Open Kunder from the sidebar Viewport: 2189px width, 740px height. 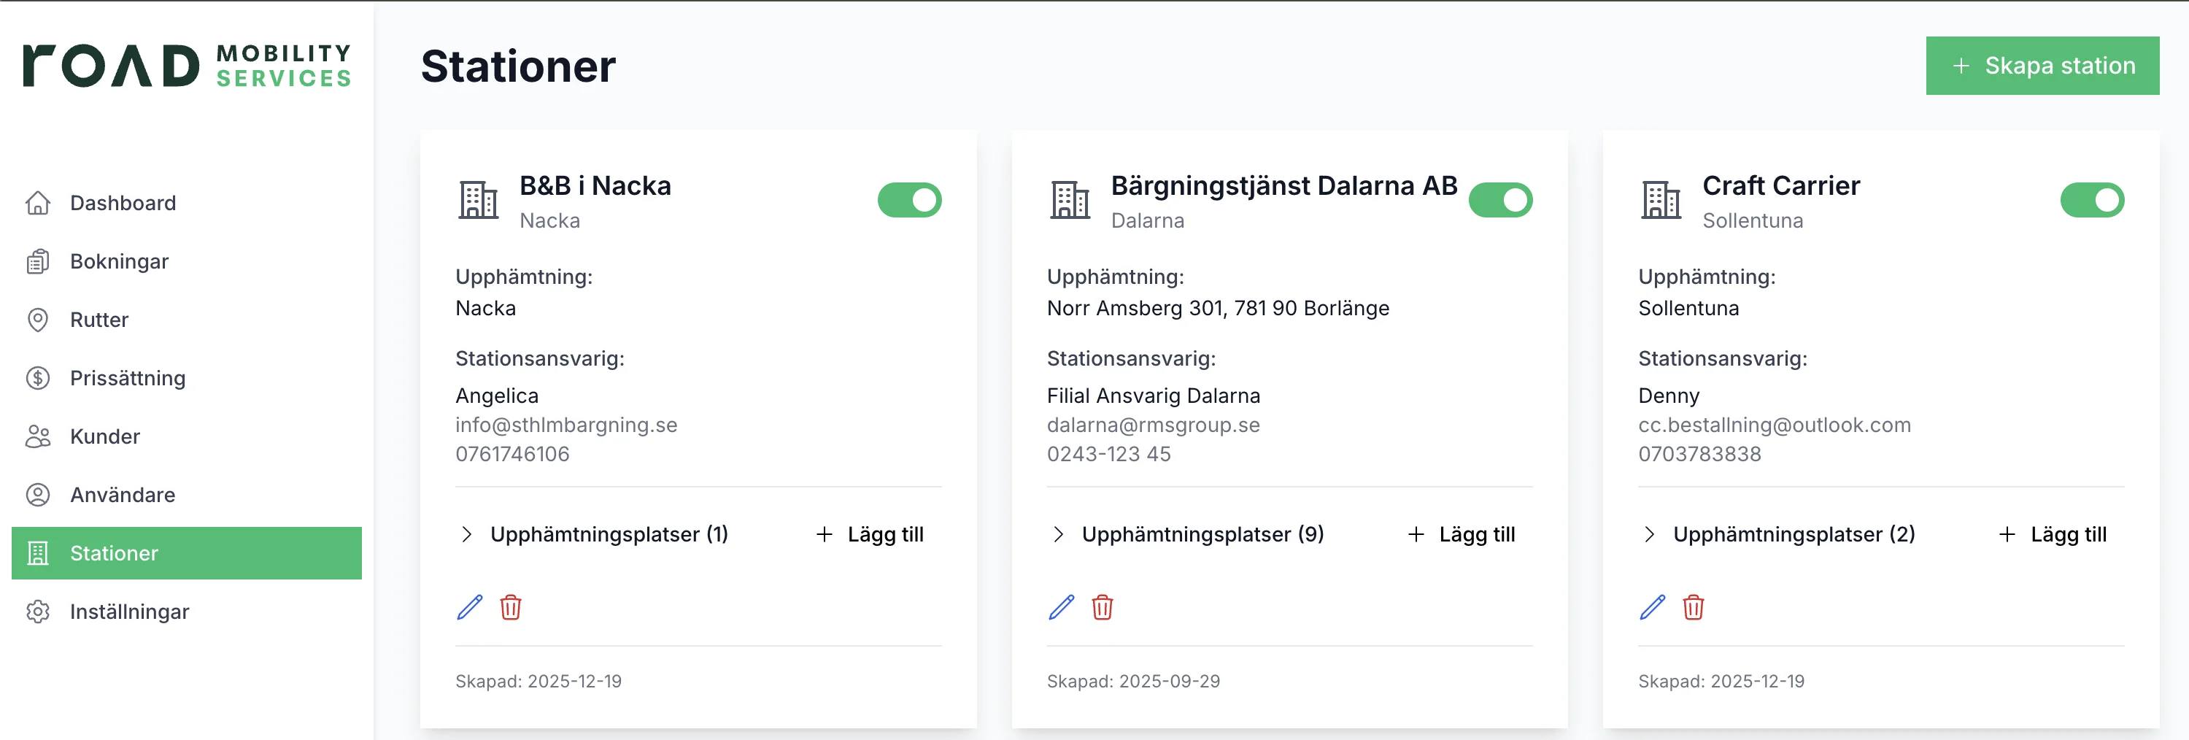(x=104, y=436)
